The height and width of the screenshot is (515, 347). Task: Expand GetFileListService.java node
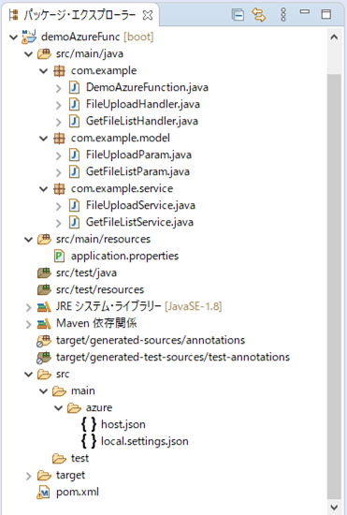point(58,223)
